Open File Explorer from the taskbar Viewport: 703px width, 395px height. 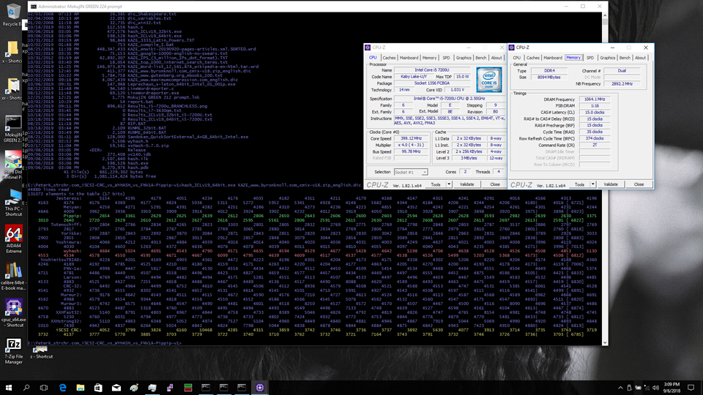click(x=81, y=388)
